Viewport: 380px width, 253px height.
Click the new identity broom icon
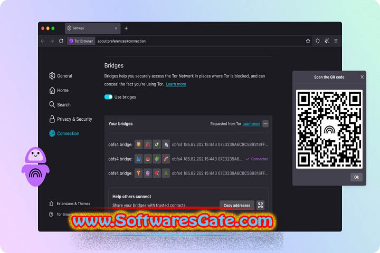327,41
